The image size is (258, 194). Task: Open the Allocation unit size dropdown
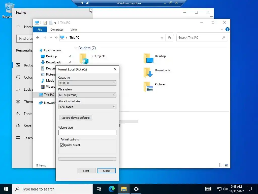click(87, 107)
